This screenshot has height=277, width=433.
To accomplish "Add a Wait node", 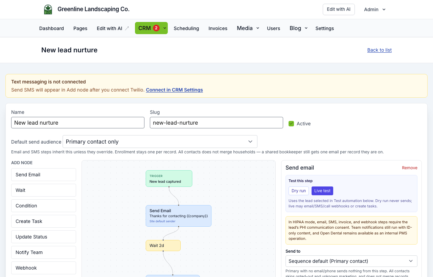I will (44, 190).
